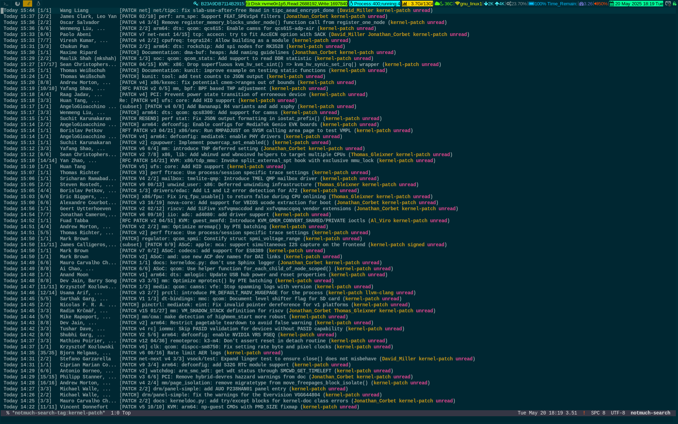678x424 pixels.
Task: Open the calendar date 20 May 2025 block
Action: click(636, 4)
